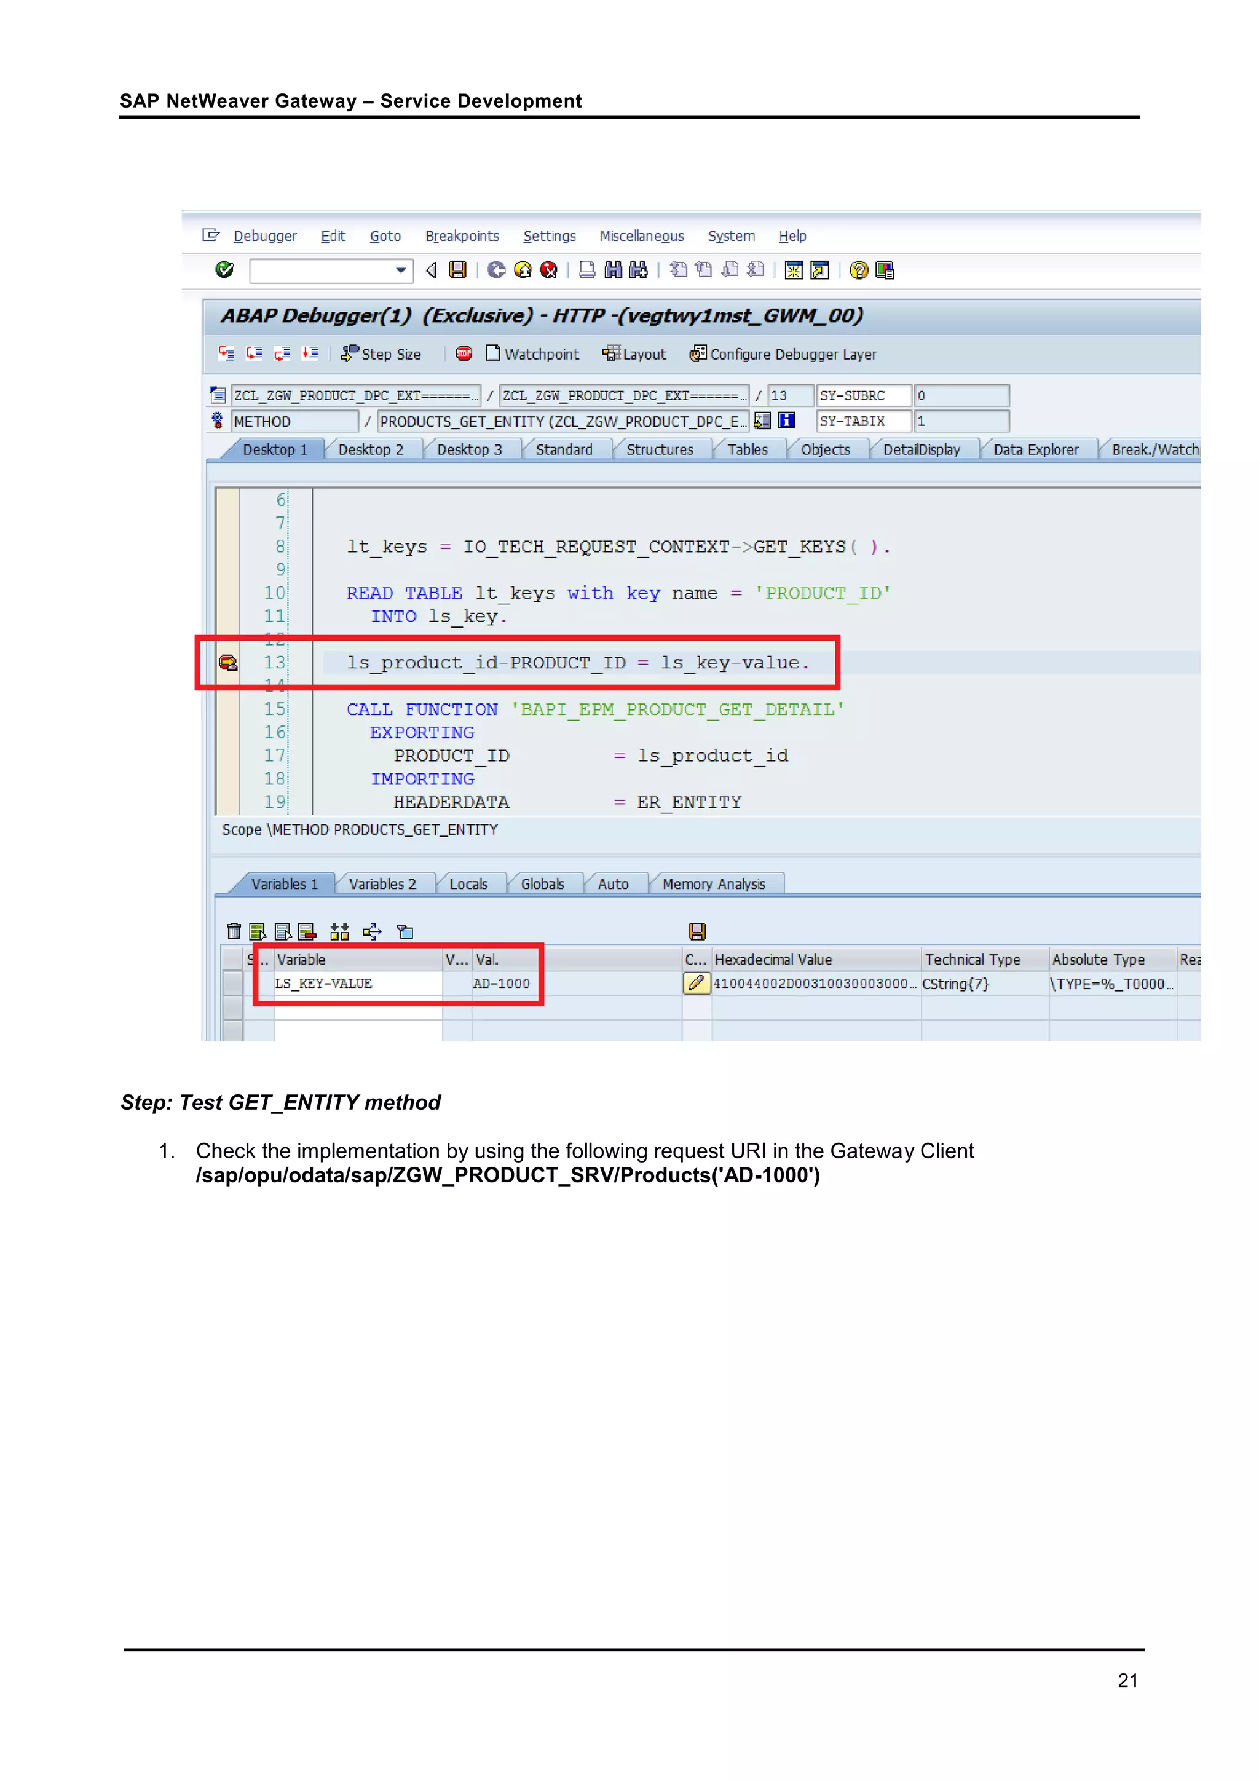1259x1781 pixels.
Task: Open the Miscellaneous menu
Action: coord(642,236)
